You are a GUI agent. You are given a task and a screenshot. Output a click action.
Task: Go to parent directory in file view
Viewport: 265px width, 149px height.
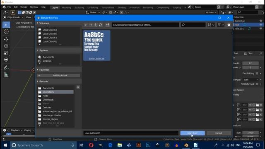96,25
